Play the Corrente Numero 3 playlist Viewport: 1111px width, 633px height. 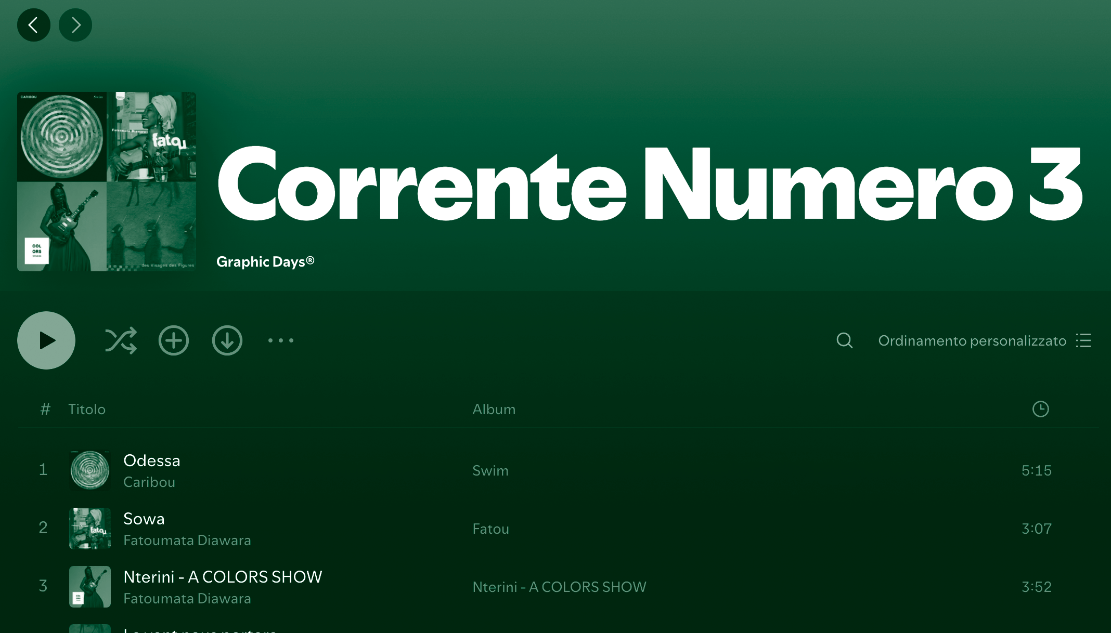[x=46, y=340]
